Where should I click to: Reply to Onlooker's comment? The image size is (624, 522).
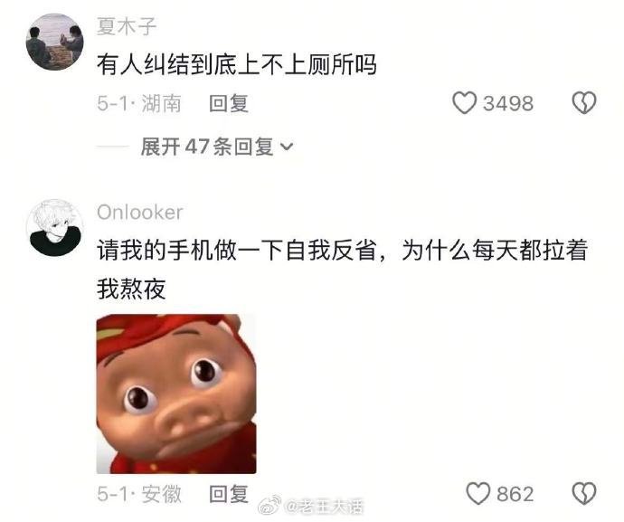pos(229,494)
